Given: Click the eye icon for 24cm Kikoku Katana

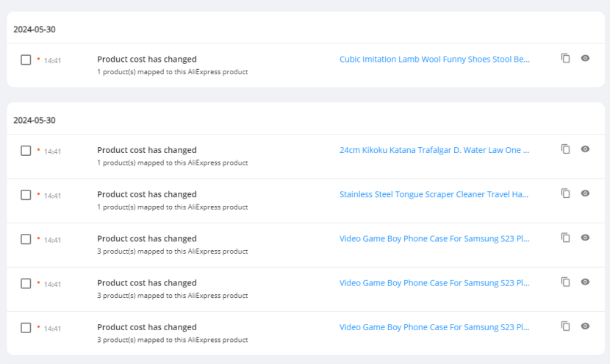Looking at the screenshot, I should click(585, 149).
